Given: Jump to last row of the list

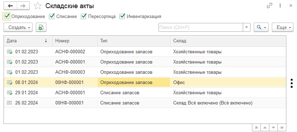Looking at the screenshot, I should tap(282, 127).
